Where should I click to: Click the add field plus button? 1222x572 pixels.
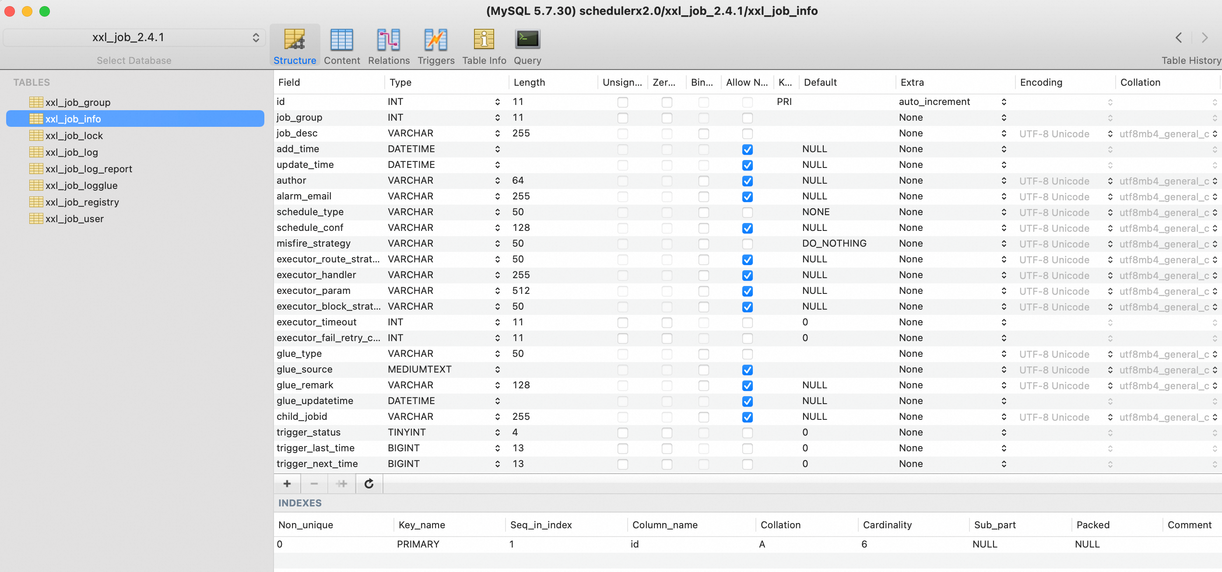pyautogui.click(x=287, y=483)
